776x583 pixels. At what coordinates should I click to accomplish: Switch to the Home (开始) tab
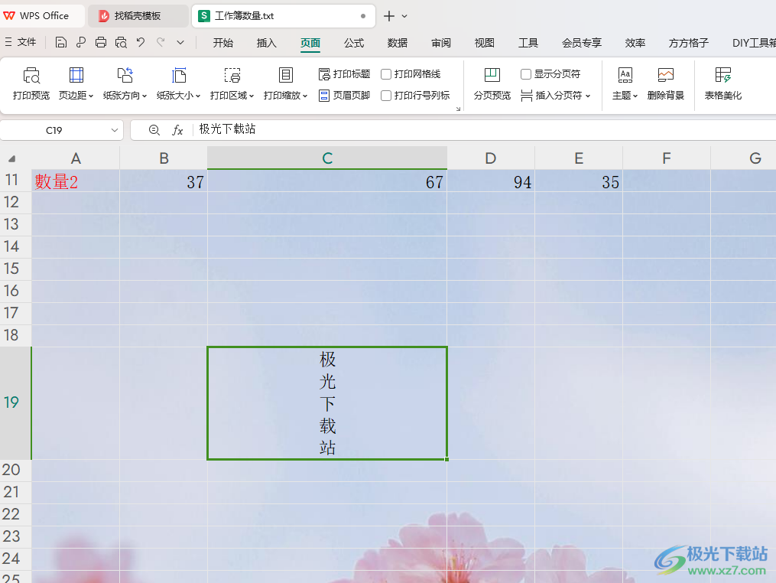(x=223, y=43)
